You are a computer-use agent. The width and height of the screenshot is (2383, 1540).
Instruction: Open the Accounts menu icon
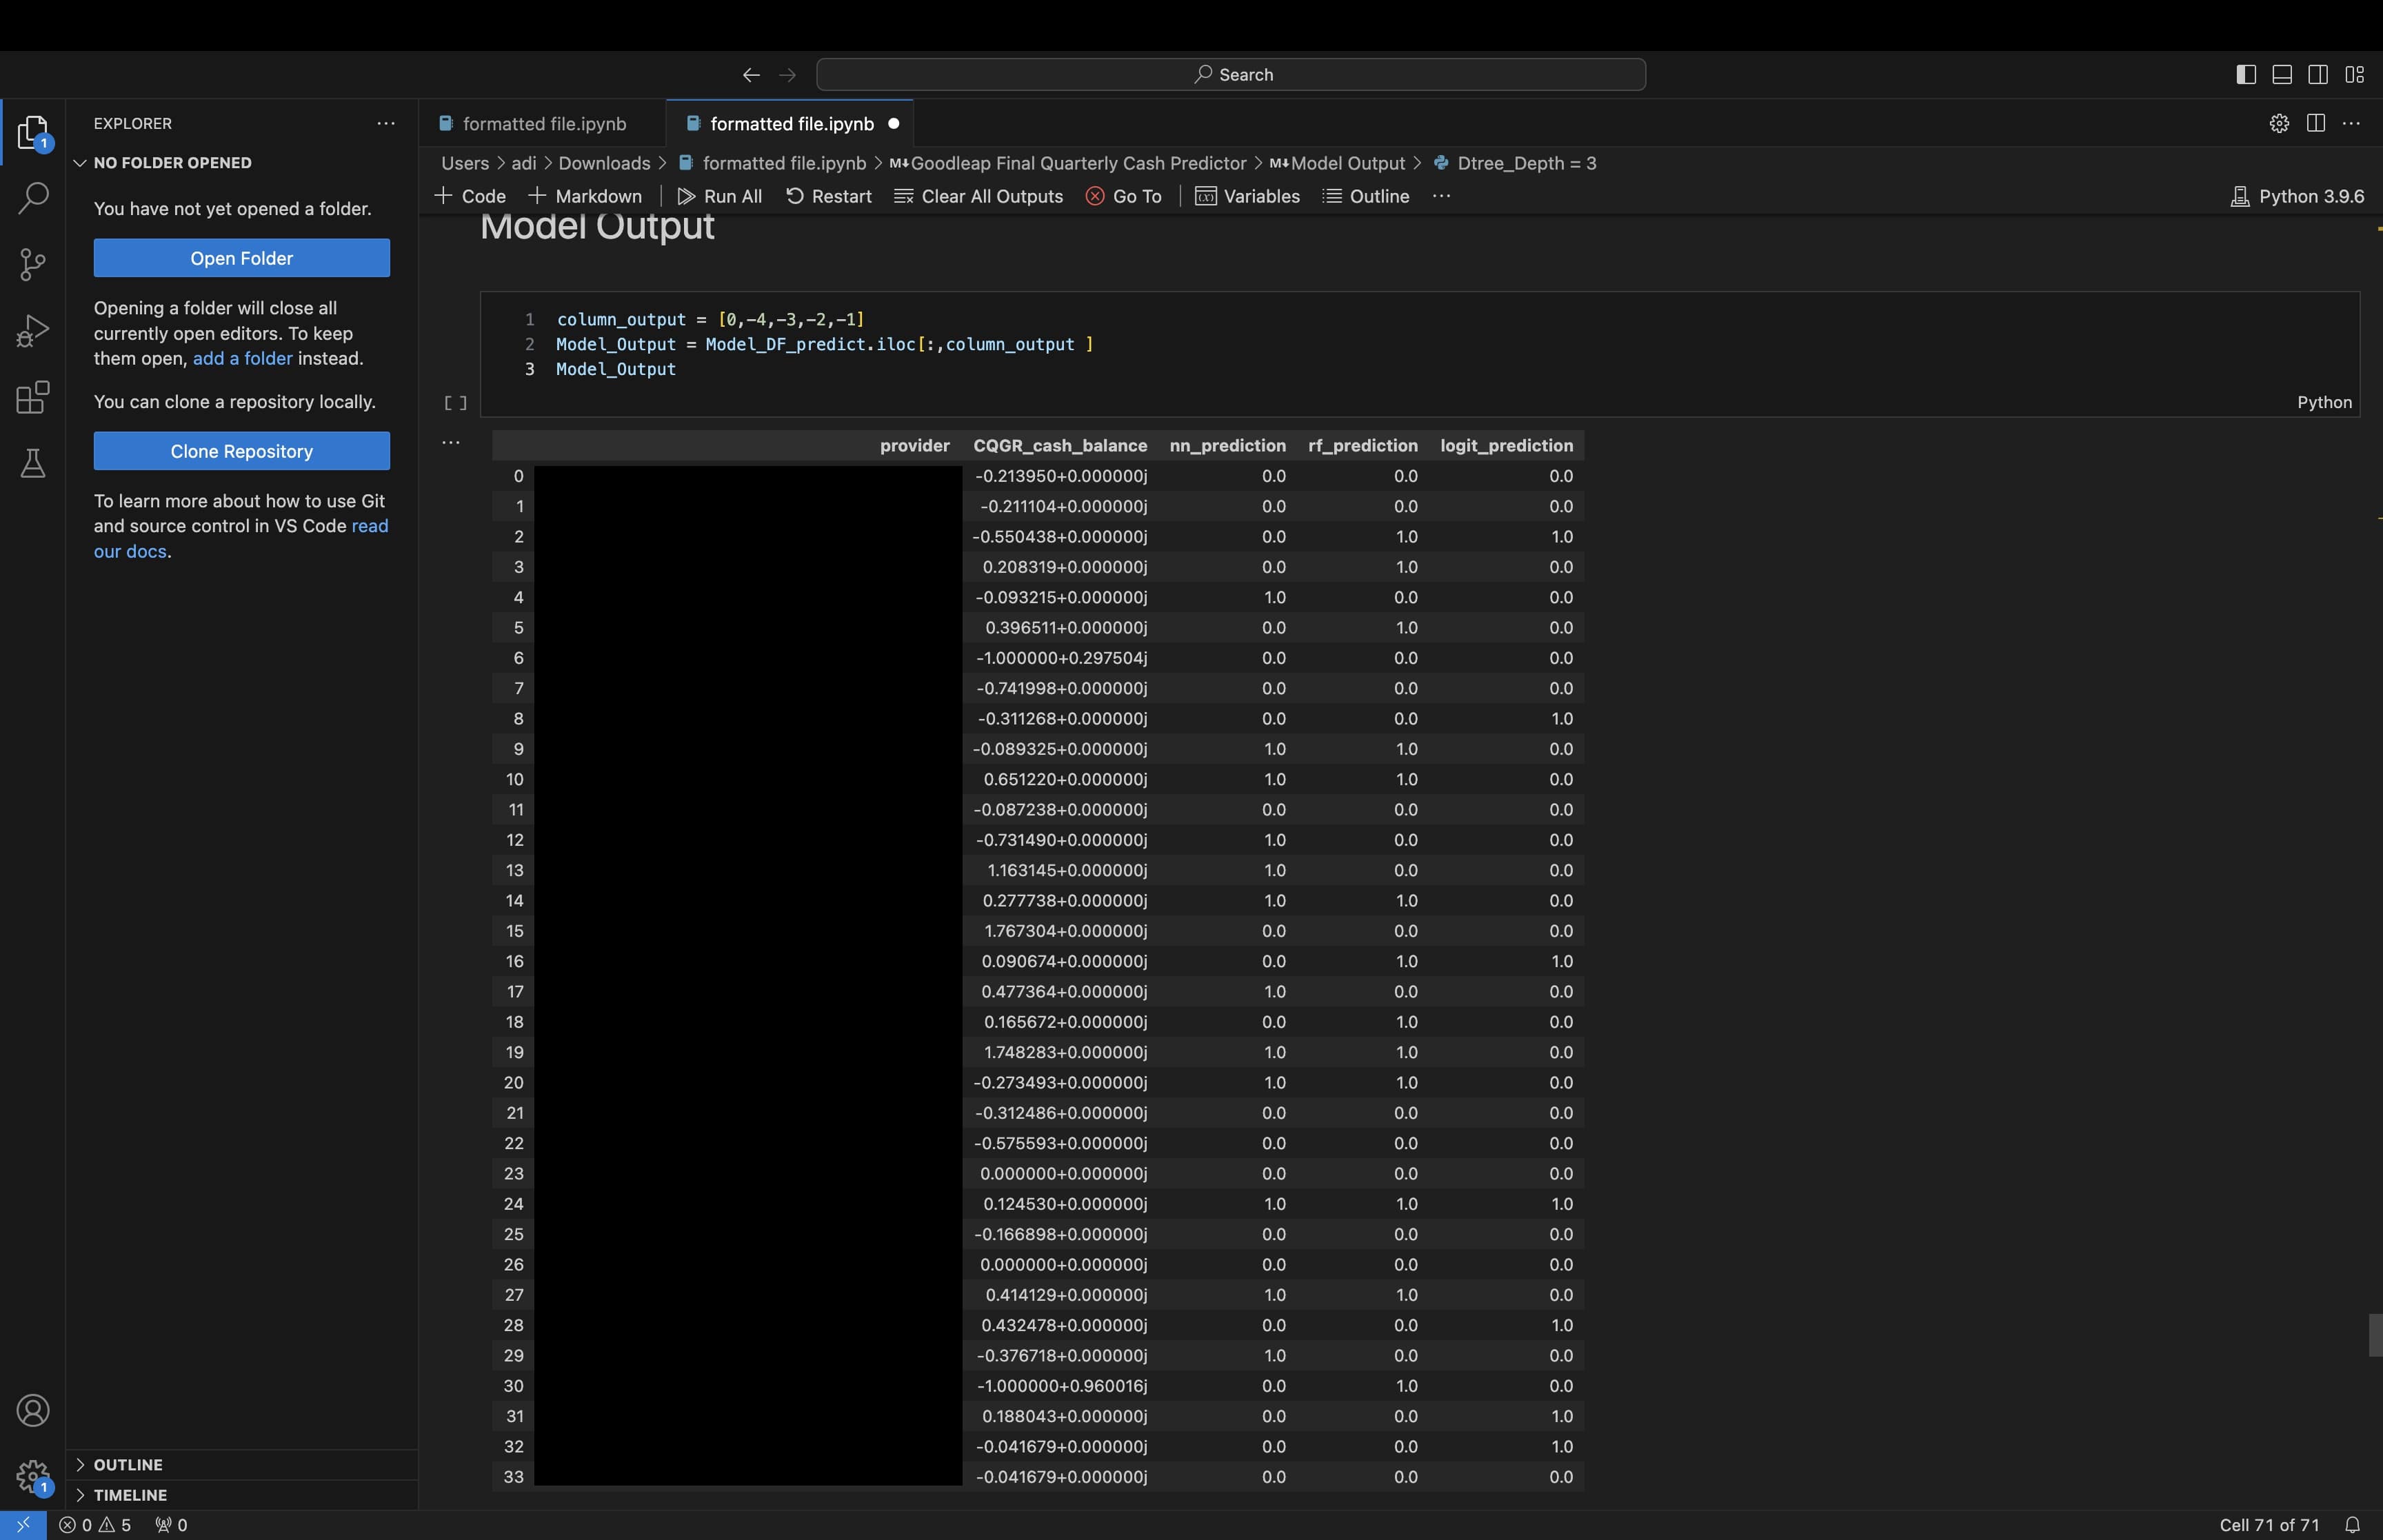pos(33,1410)
